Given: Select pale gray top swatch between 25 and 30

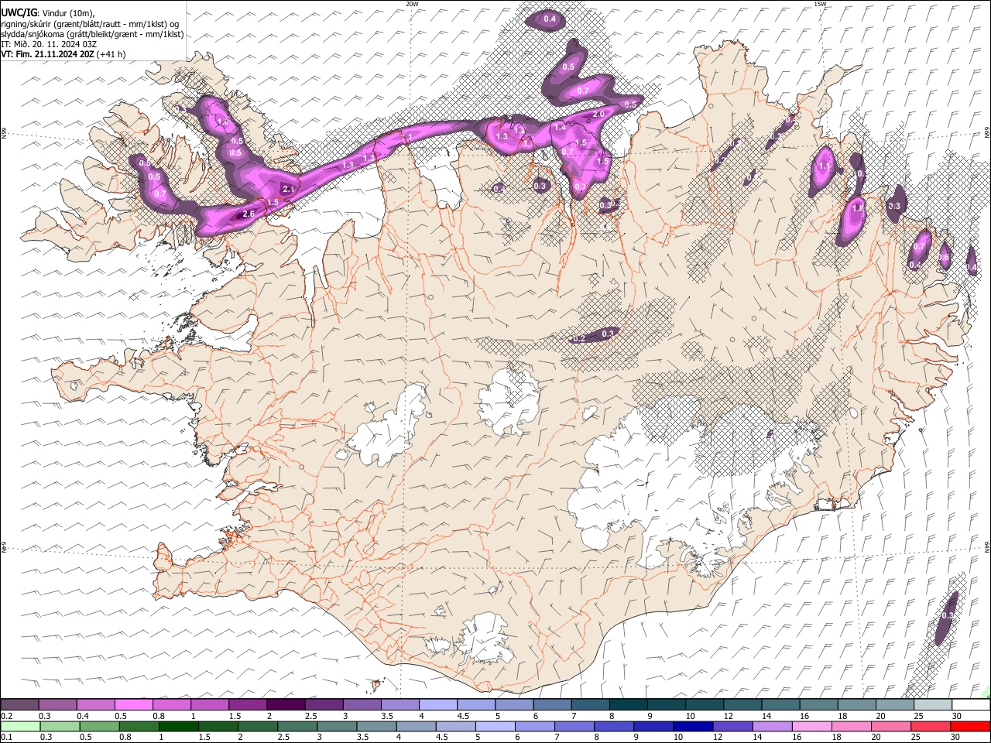Looking at the screenshot, I should click(x=932, y=704).
